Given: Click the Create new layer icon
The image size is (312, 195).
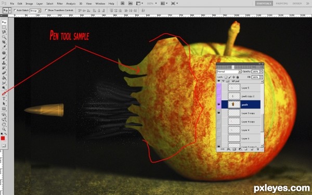Looking at the screenshot, I should pos(252,149).
